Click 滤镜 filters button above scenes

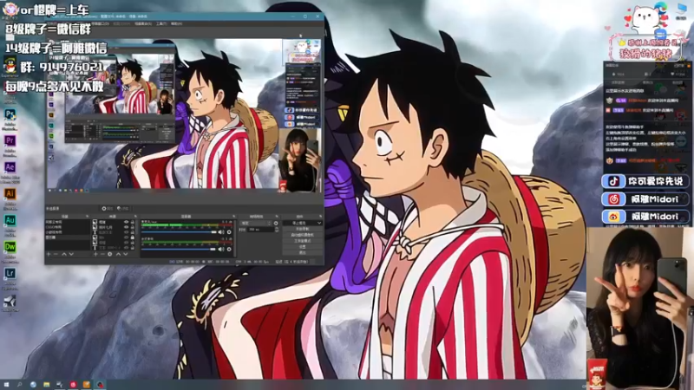coord(123,209)
